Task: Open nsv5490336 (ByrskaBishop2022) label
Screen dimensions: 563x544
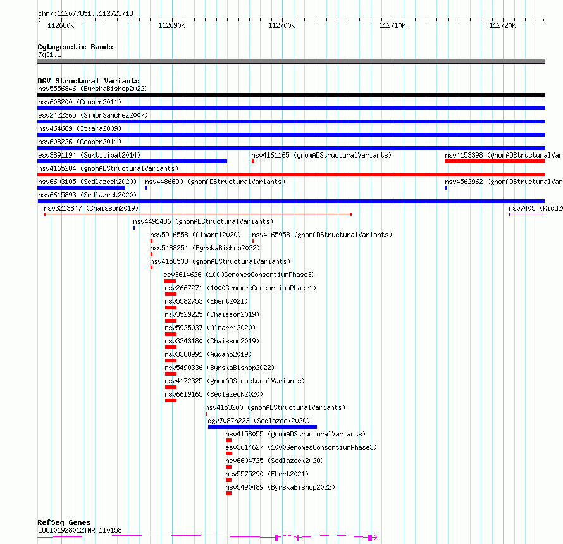Action: [220, 368]
